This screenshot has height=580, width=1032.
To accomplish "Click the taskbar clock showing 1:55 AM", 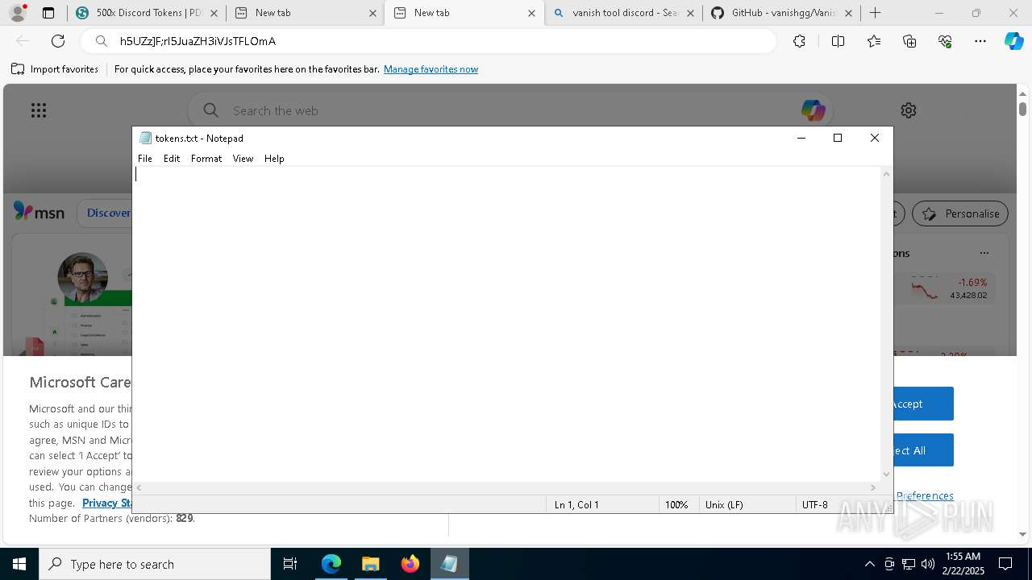I will (x=963, y=564).
